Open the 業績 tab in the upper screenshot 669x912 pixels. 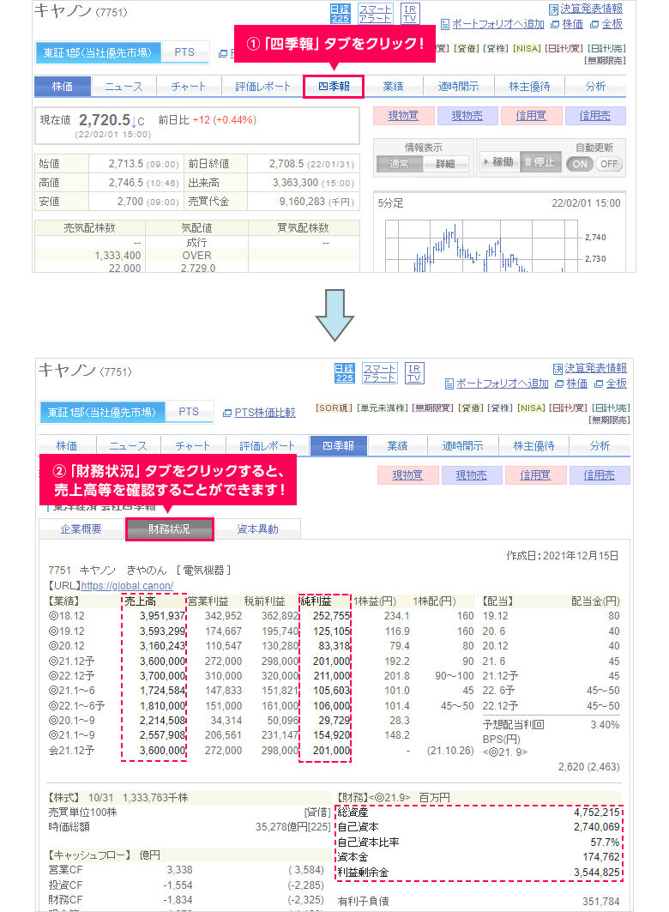tap(394, 87)
